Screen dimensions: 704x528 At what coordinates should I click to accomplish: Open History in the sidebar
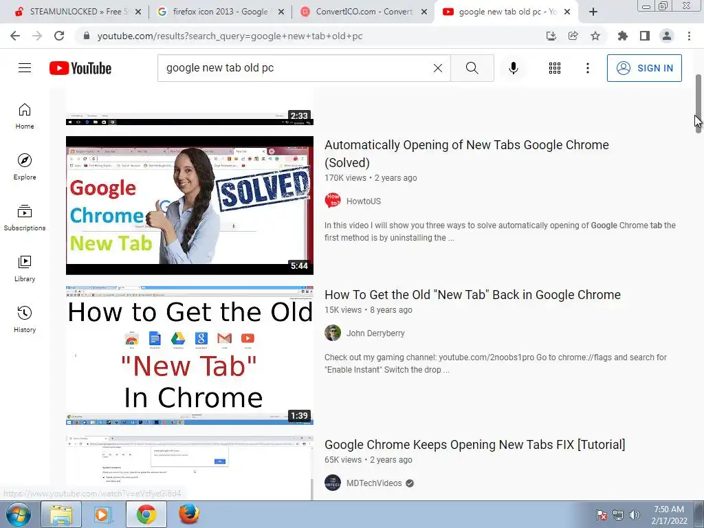point(25,319)
